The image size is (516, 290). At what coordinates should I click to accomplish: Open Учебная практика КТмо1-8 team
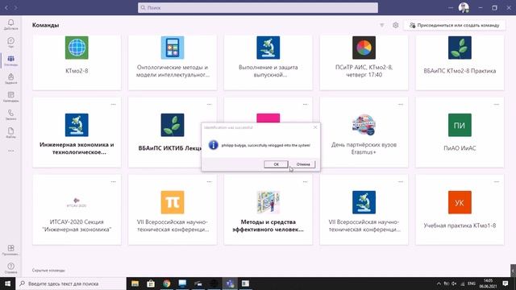460,209
